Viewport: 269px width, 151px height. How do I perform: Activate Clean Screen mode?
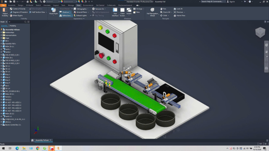(122, 12)
